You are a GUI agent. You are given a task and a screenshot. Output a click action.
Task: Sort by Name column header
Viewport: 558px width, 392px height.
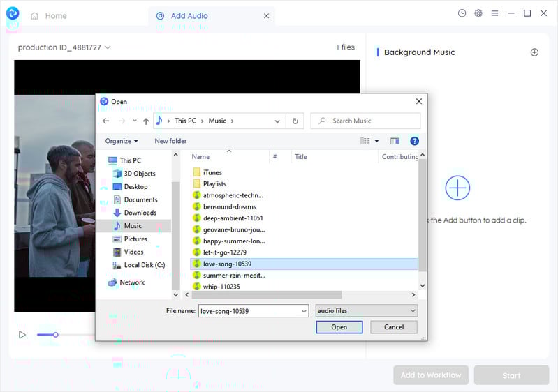point(200,156)
